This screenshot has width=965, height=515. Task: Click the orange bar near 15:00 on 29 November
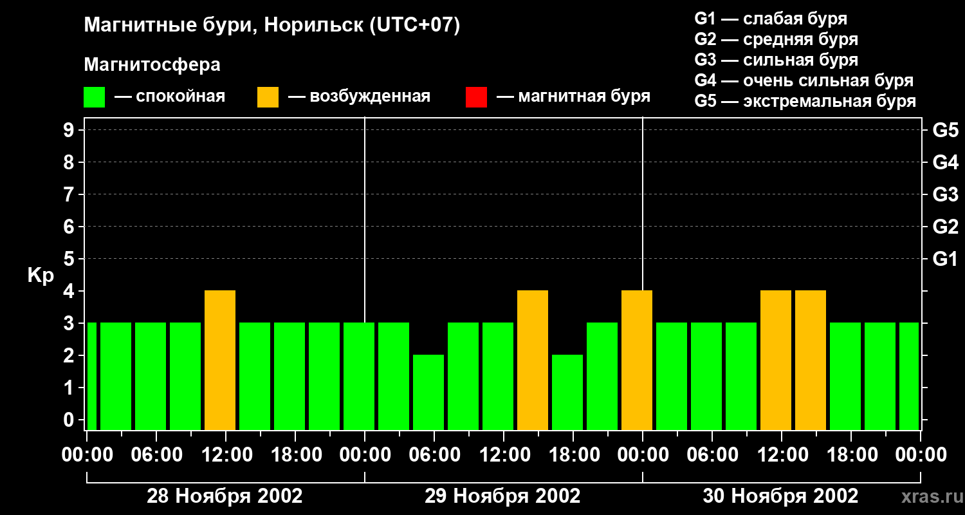click(x=533, y=360)
